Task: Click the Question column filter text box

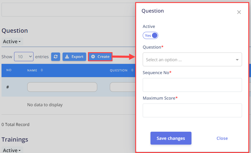Action: [123, 87]
